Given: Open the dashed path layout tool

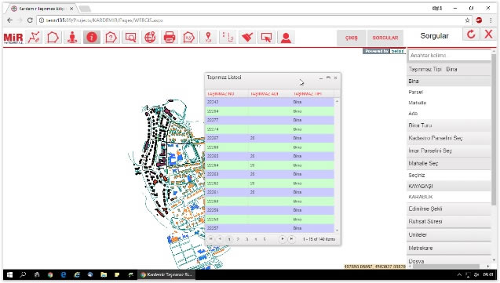Looking at the screenshot, I should (x=228, y=38).
